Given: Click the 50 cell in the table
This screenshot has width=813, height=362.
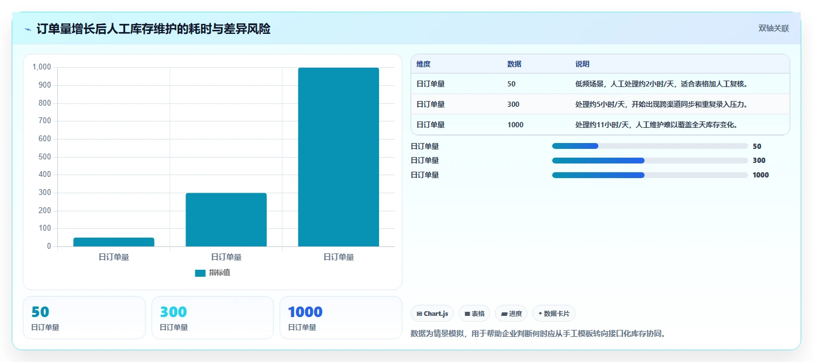Looking at the screenshot, I should point(511,84).
